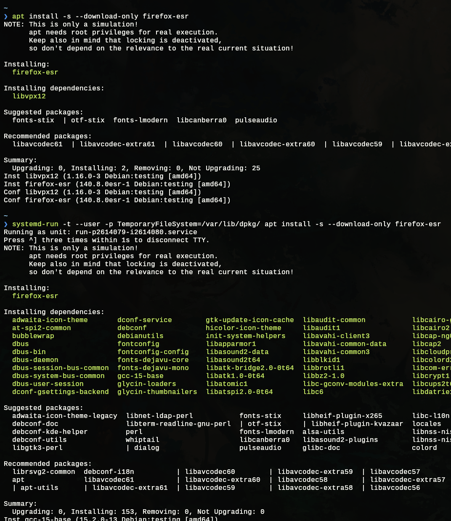The image size is (451, 521).
Task: Select 'libterm-readline-gnu-perl' suggested package
Action: tap(178, 424)
